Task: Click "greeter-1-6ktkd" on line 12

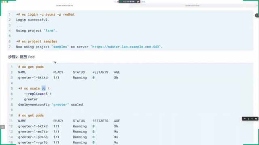Action: point(33,126)
